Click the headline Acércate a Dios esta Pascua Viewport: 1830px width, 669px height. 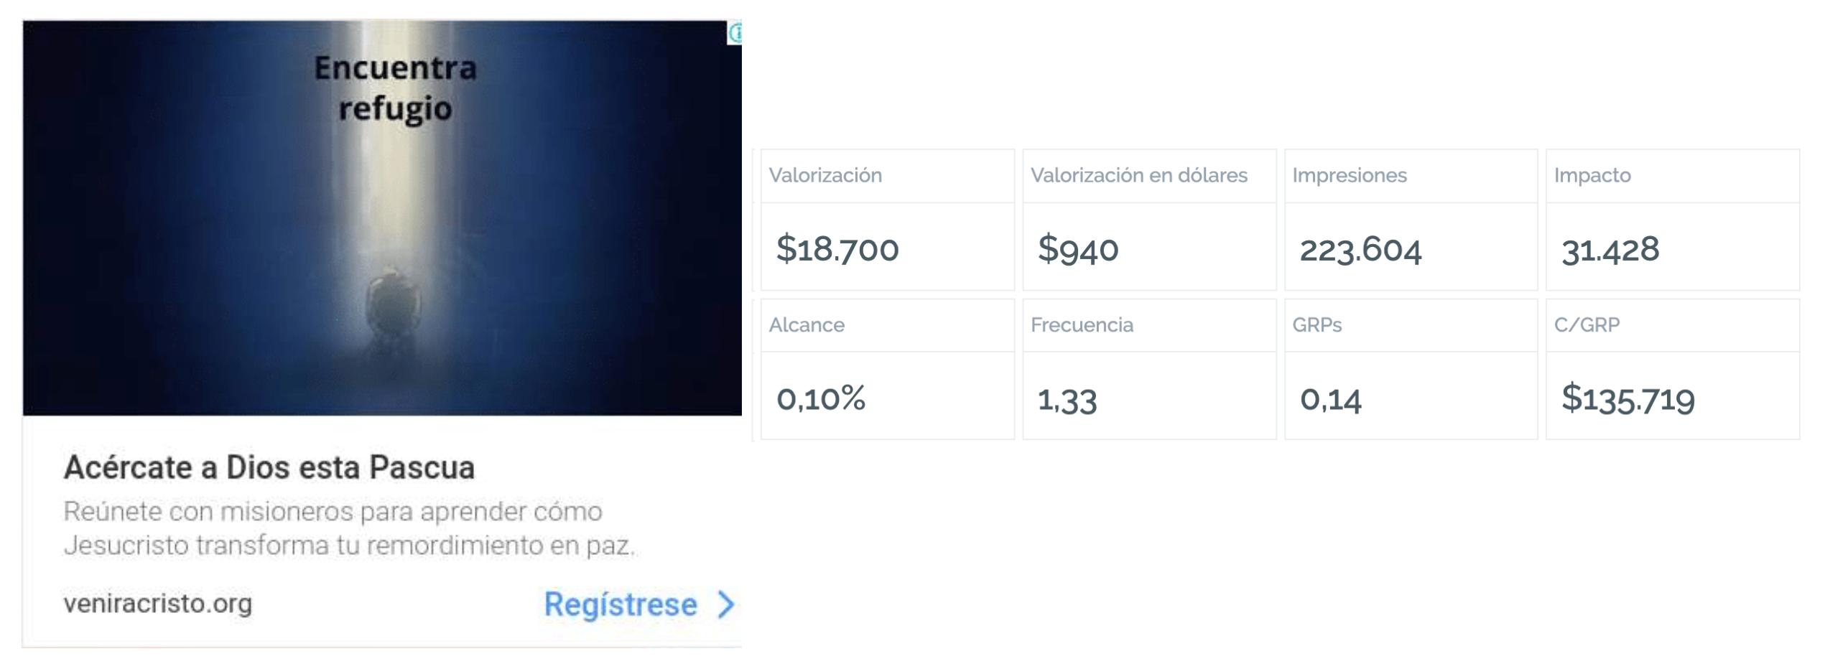(269, 467)
